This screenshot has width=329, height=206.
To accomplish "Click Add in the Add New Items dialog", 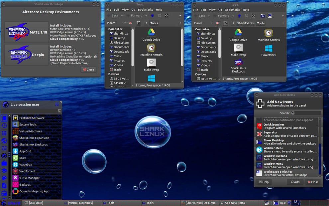I will (x=295, y=182).
